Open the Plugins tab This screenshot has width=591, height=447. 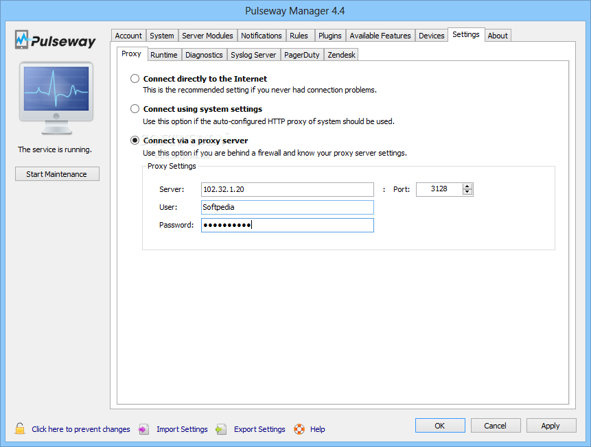[330, 36]
